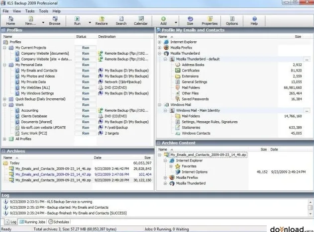The width and height of the screenshot is (314, 232).
Task: Click the Home toolbar icon
Action: pos(10,21)
